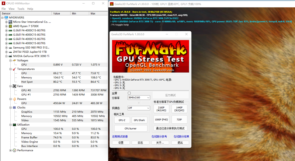Screen dimensions: 295x161
Task: Click the FurMark title bar icon in the burn-in window
Action: click(112, 4)
